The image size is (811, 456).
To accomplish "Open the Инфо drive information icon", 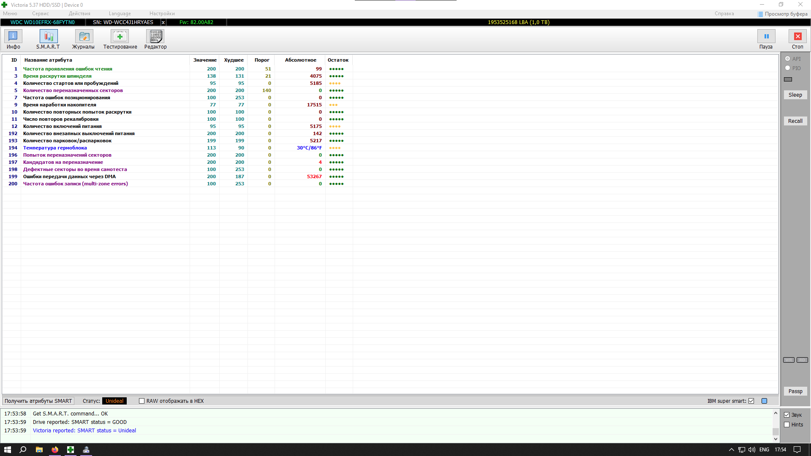I will [13, 36].
